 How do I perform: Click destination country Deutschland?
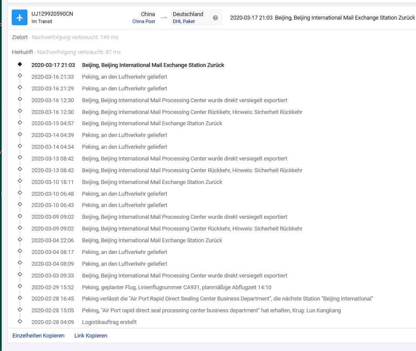pos(188,14)
